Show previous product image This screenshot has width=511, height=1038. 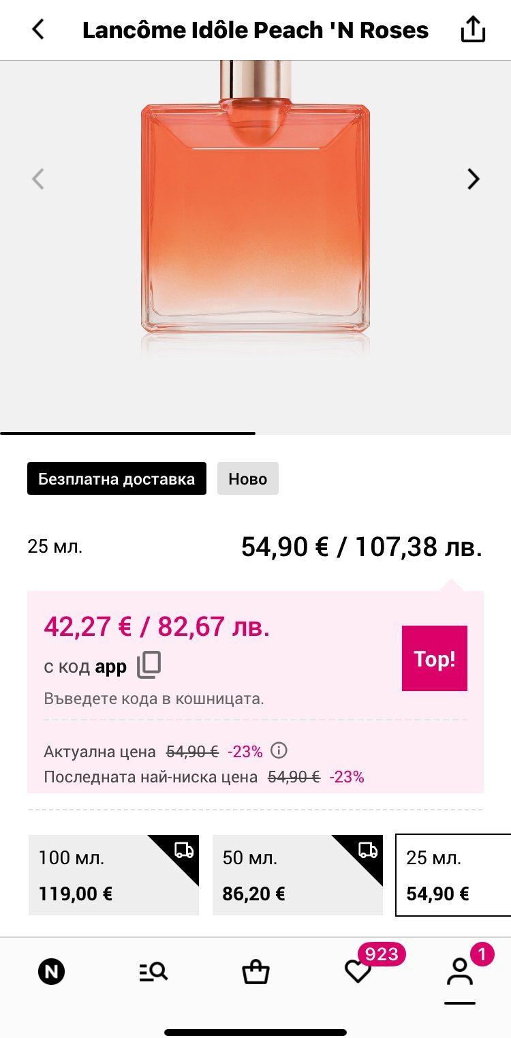(38, 179)
